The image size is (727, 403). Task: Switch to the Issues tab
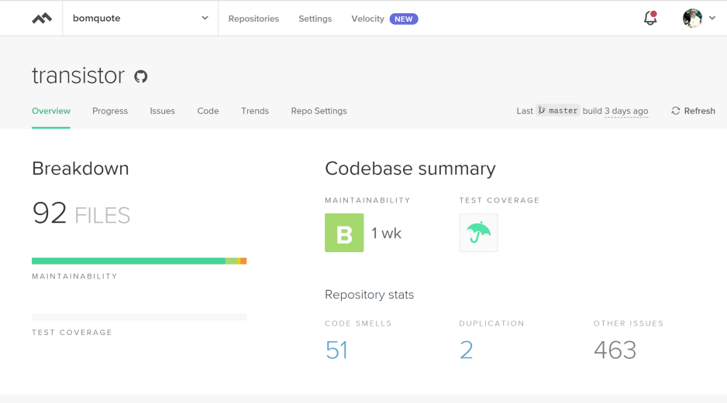(162, 111)
